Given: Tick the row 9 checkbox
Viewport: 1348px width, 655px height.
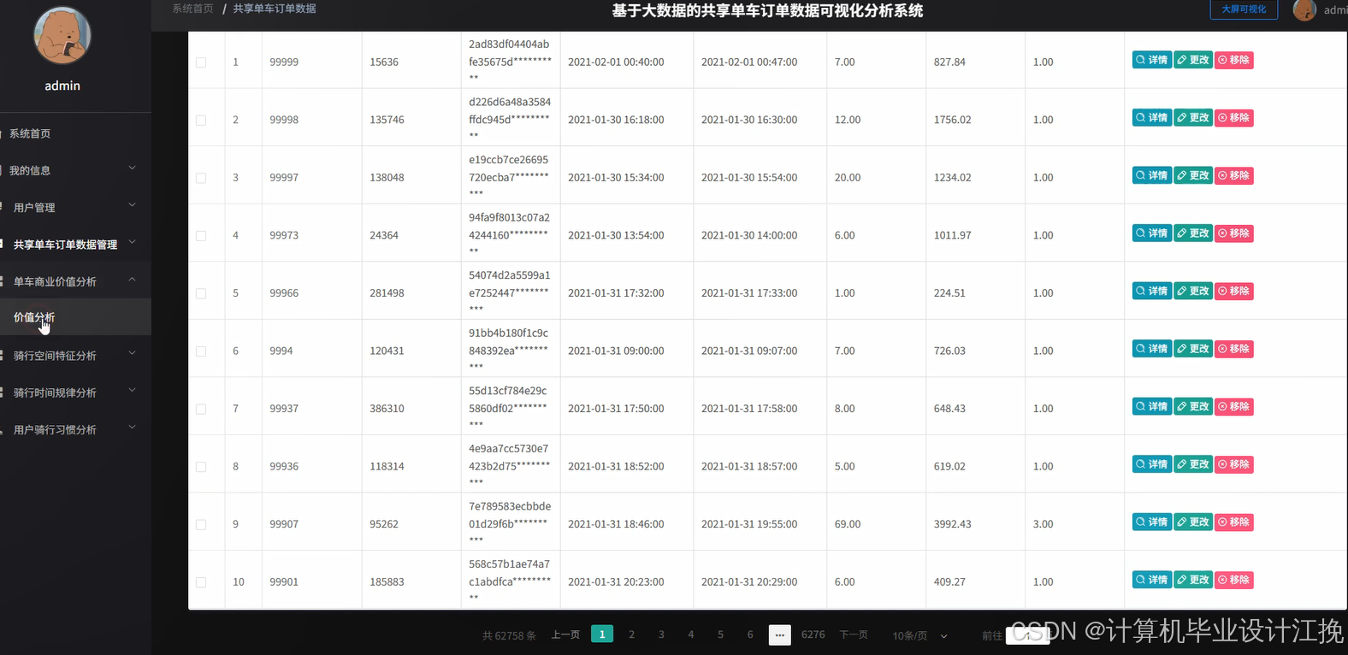Looking at the screenshot, I should pos(201,524).
